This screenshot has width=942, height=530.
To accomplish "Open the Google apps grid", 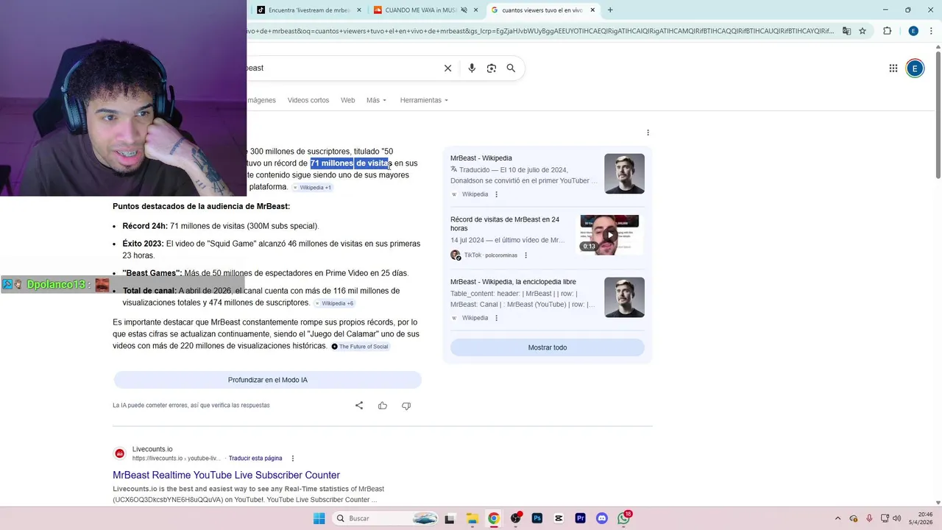I will (893, 68).
